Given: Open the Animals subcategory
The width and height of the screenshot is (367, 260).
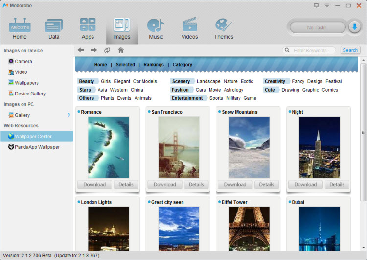Looking at the screenshot, I should [x=143, y=98].
